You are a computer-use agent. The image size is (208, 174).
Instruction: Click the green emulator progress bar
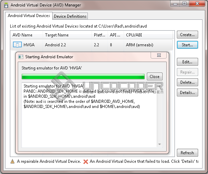pos(83,77)
